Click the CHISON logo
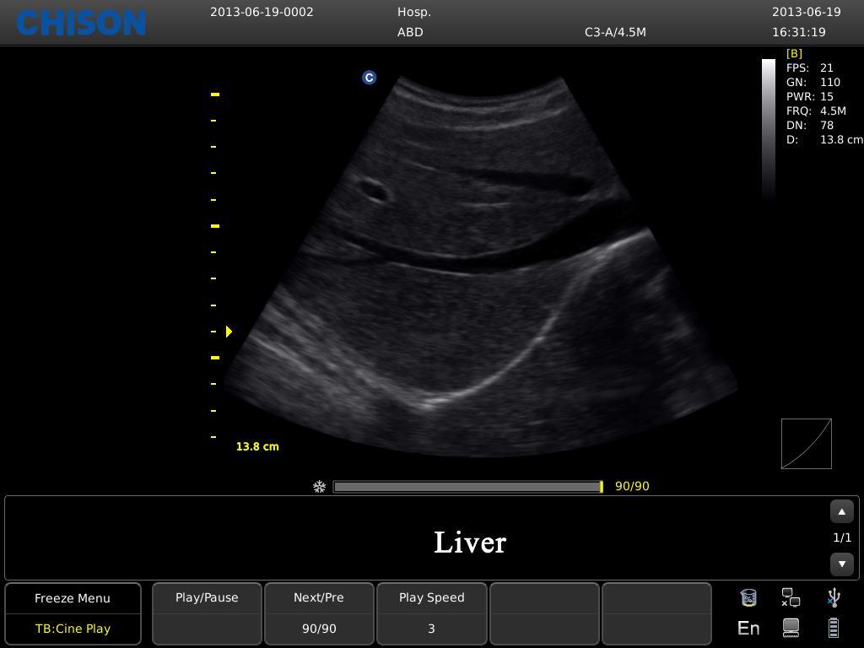Screen dimensions: 864x648 tap(80, 23)
